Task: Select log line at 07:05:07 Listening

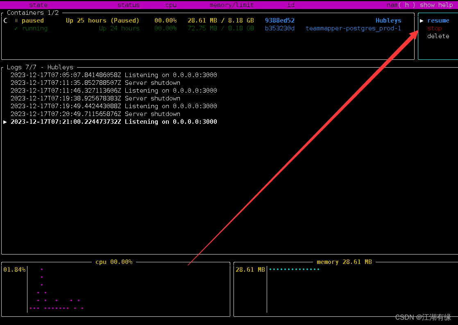Action: click(x=114, y=75)
